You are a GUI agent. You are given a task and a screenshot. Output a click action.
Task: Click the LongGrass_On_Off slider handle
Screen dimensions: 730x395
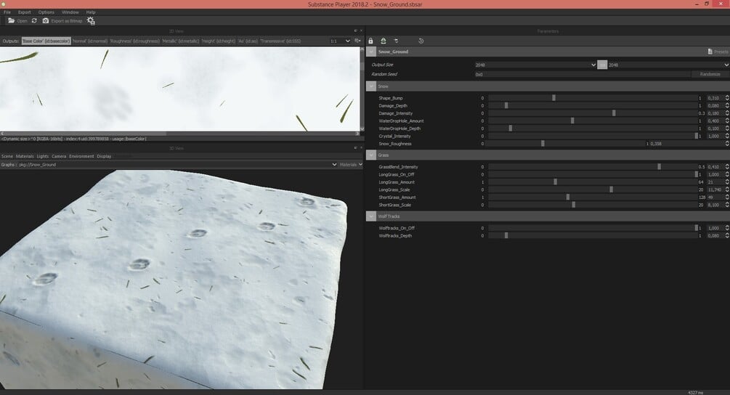coord(696,174)
